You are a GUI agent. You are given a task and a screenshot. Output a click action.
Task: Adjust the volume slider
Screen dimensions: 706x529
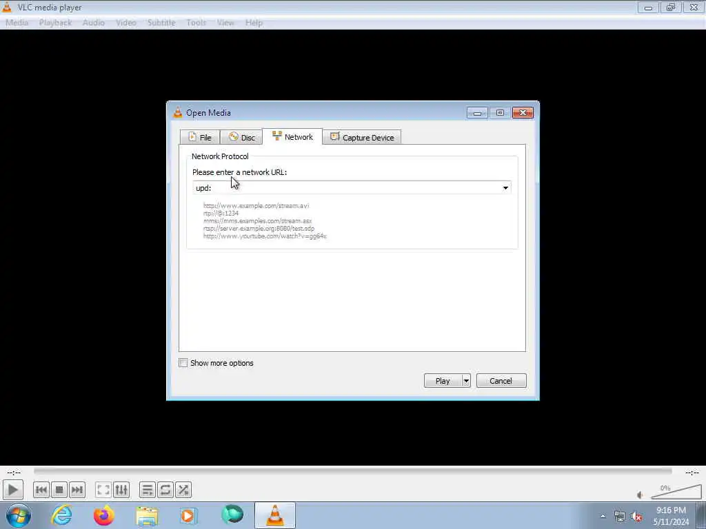pyautogui.click(x=676, y=492)
